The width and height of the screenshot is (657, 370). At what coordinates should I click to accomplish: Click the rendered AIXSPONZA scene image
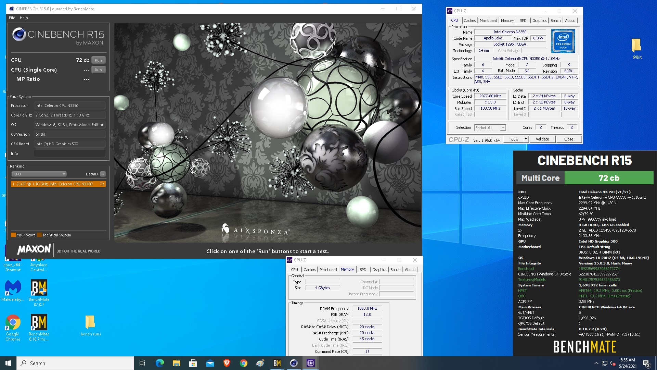[267, 133]
